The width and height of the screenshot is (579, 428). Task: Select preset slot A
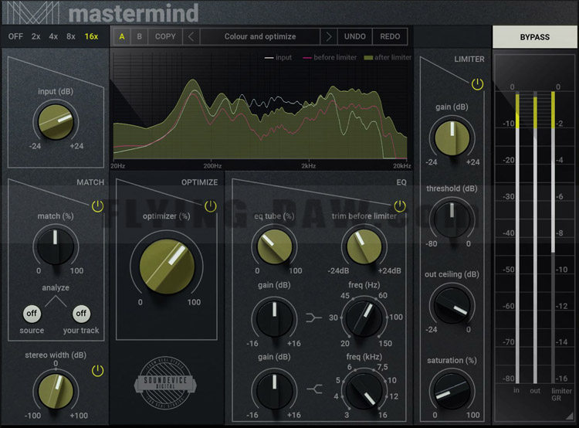tap(122, 36)
